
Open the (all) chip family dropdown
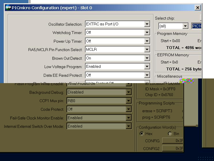[185, 26]
